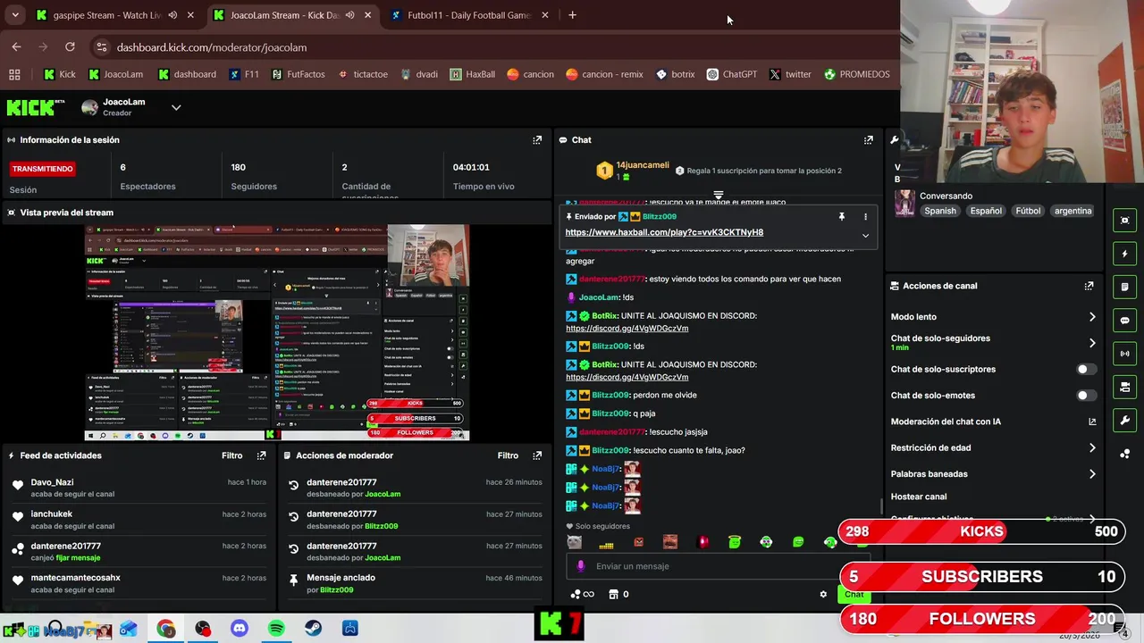Open the FutFactos bookmark
This screenshot has width=1144, height=643.
point(298,74)
